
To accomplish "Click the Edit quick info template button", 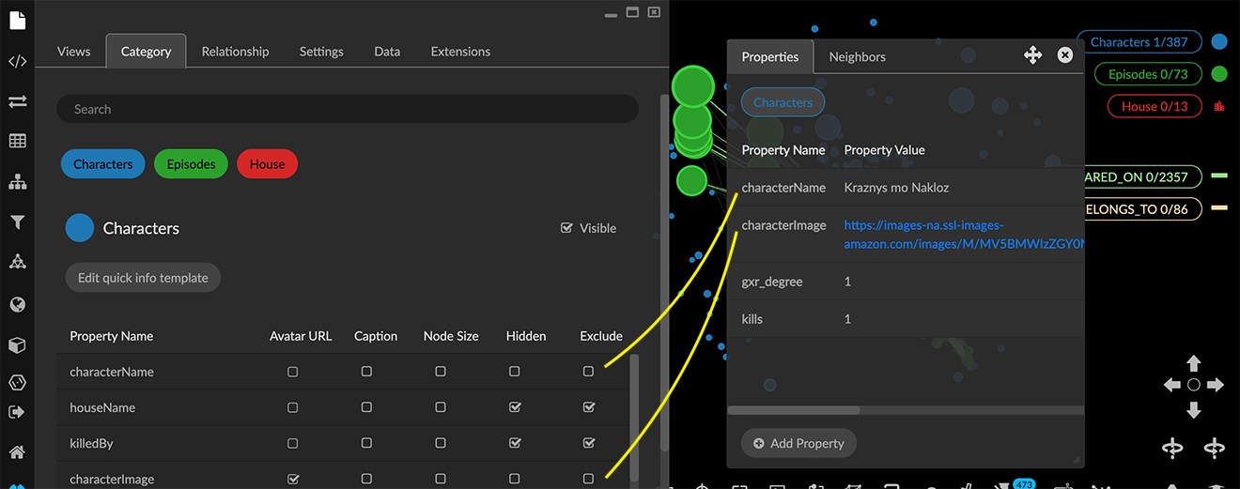I will point(143,278).
